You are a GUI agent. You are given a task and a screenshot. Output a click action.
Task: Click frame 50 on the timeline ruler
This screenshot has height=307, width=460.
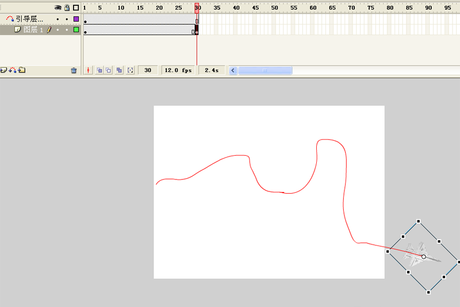coord(275,7)
